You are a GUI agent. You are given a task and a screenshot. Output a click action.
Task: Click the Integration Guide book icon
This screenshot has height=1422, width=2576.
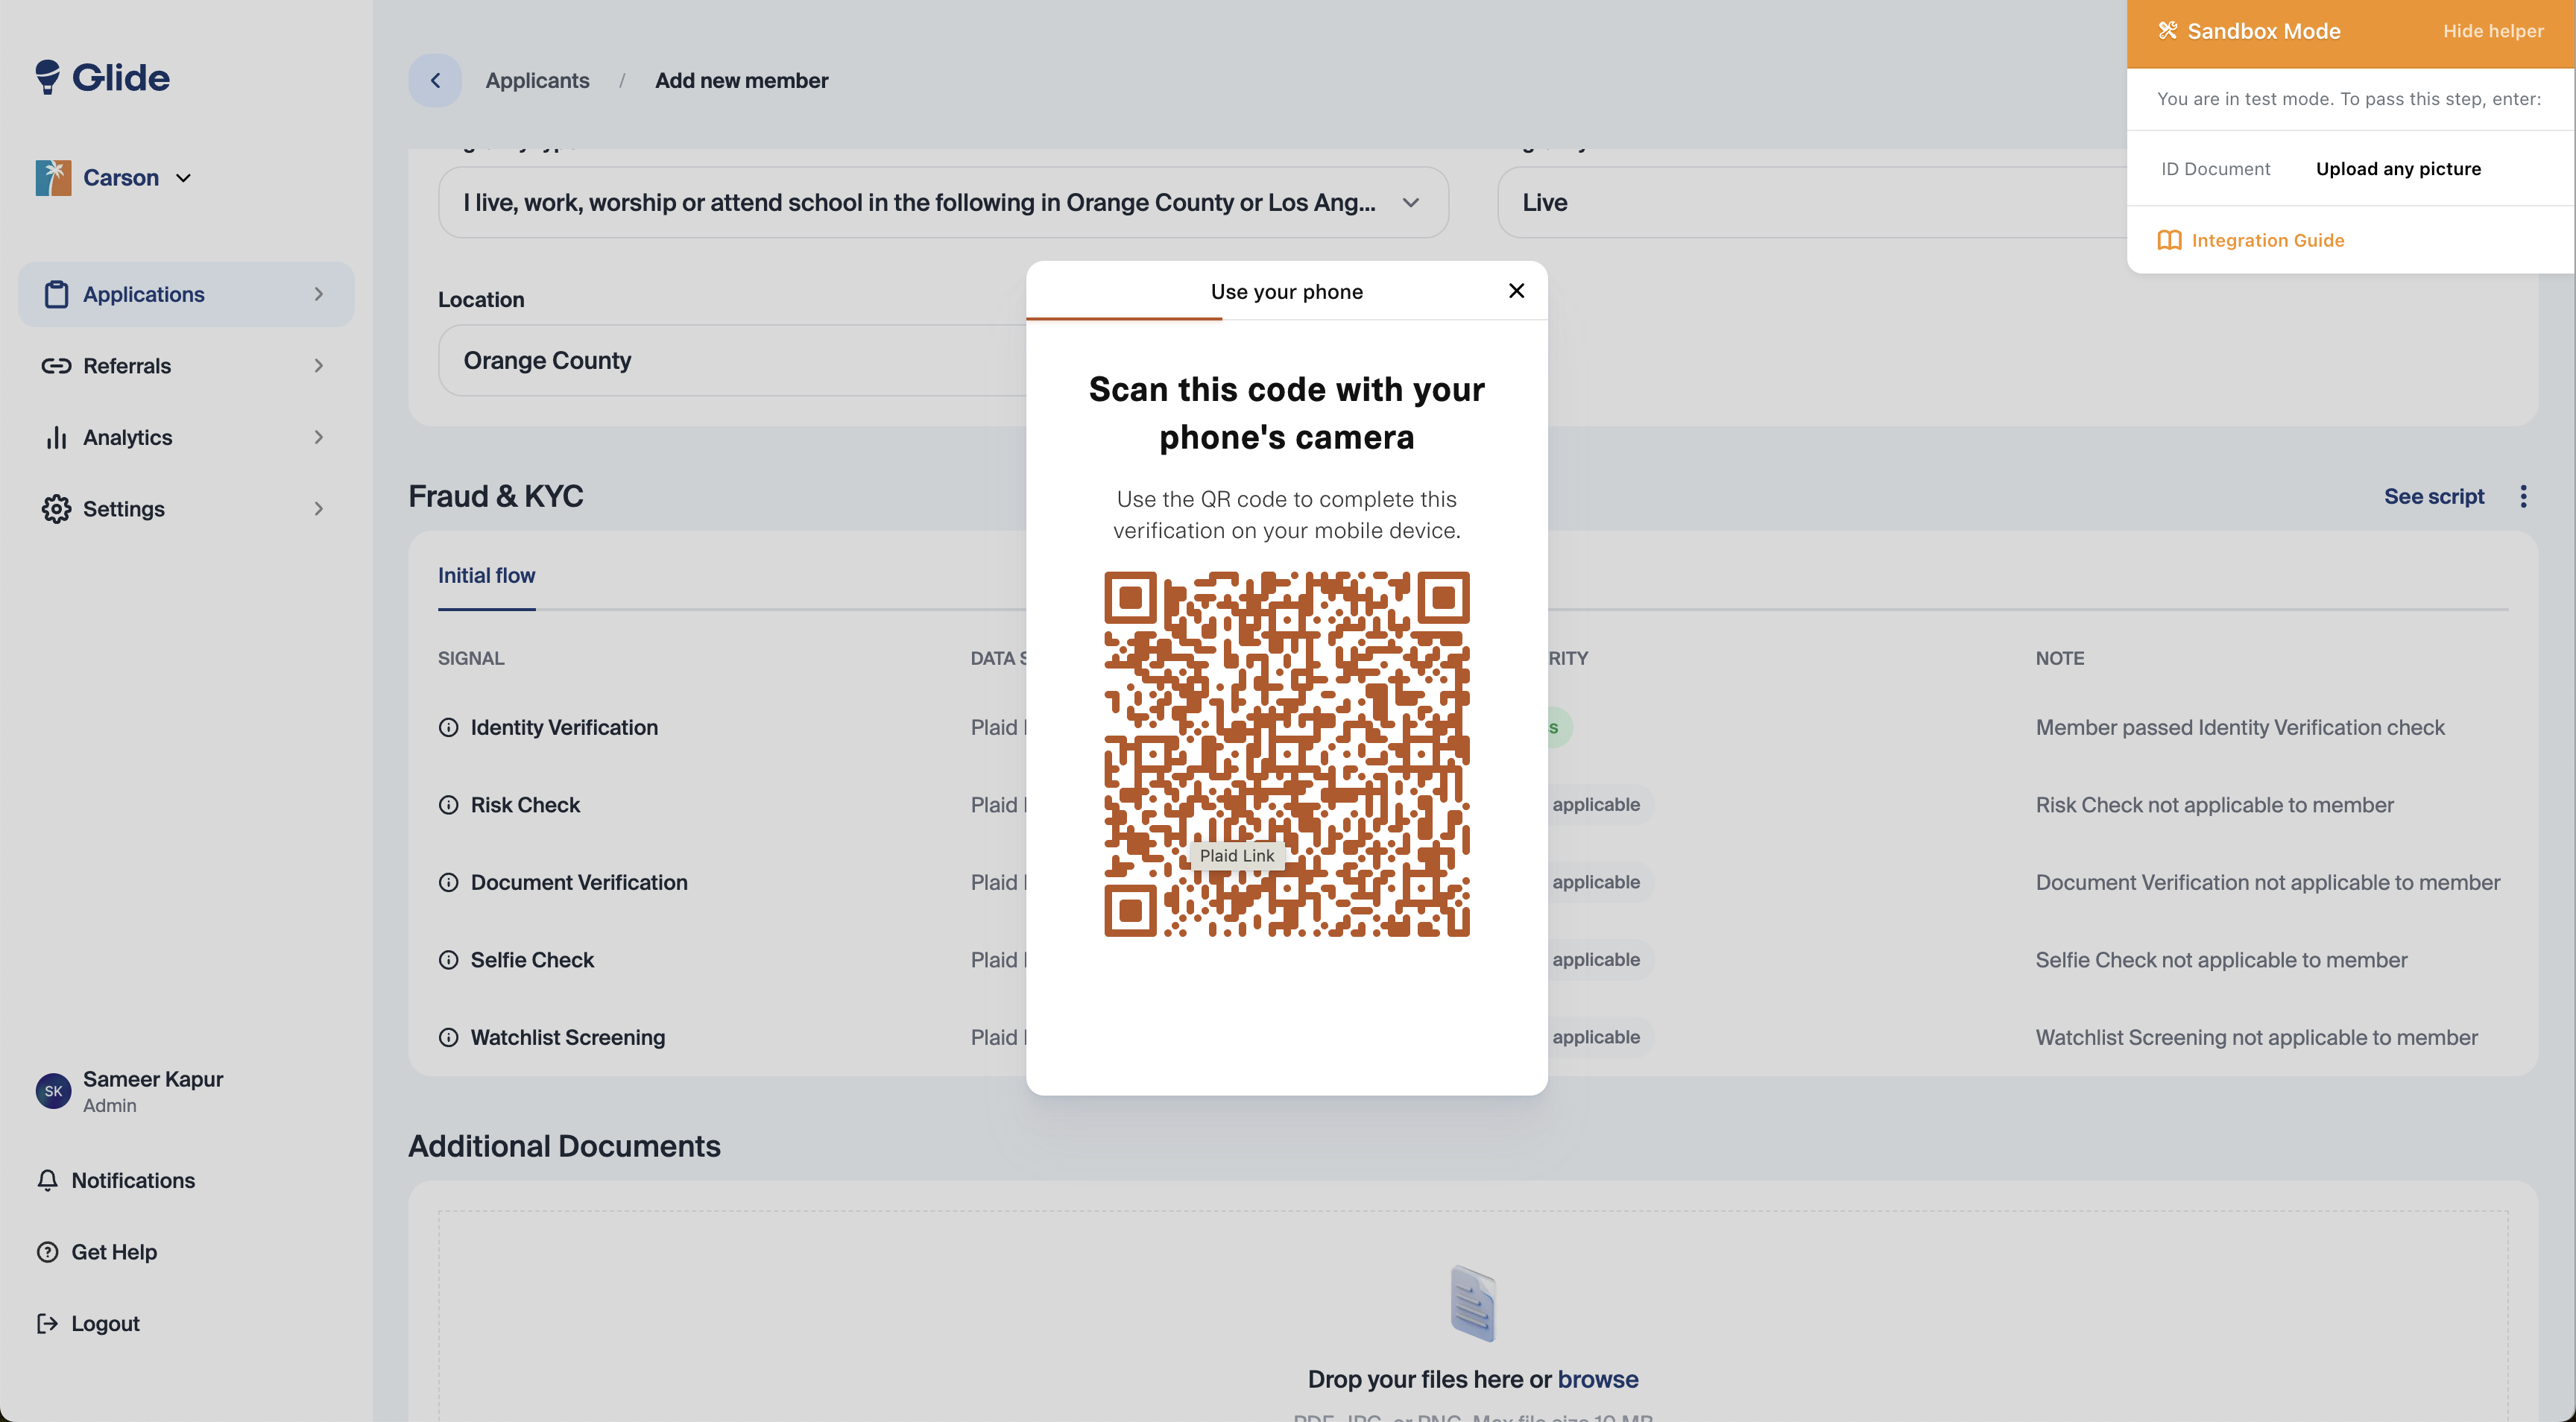(2168, 241)
